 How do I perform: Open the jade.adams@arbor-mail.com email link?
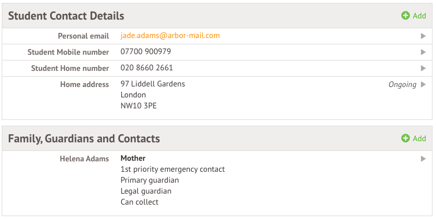coord(170,36)
